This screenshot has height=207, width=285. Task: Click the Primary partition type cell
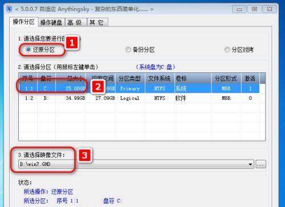130,88
